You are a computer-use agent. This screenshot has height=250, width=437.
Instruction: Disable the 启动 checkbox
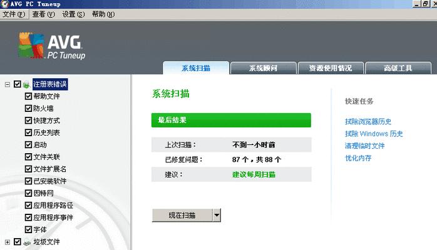[x=28, y=144]
